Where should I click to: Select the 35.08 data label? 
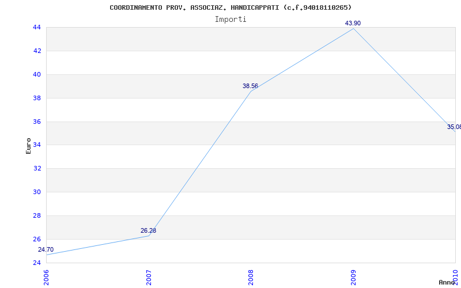click(x=454, y=127)
